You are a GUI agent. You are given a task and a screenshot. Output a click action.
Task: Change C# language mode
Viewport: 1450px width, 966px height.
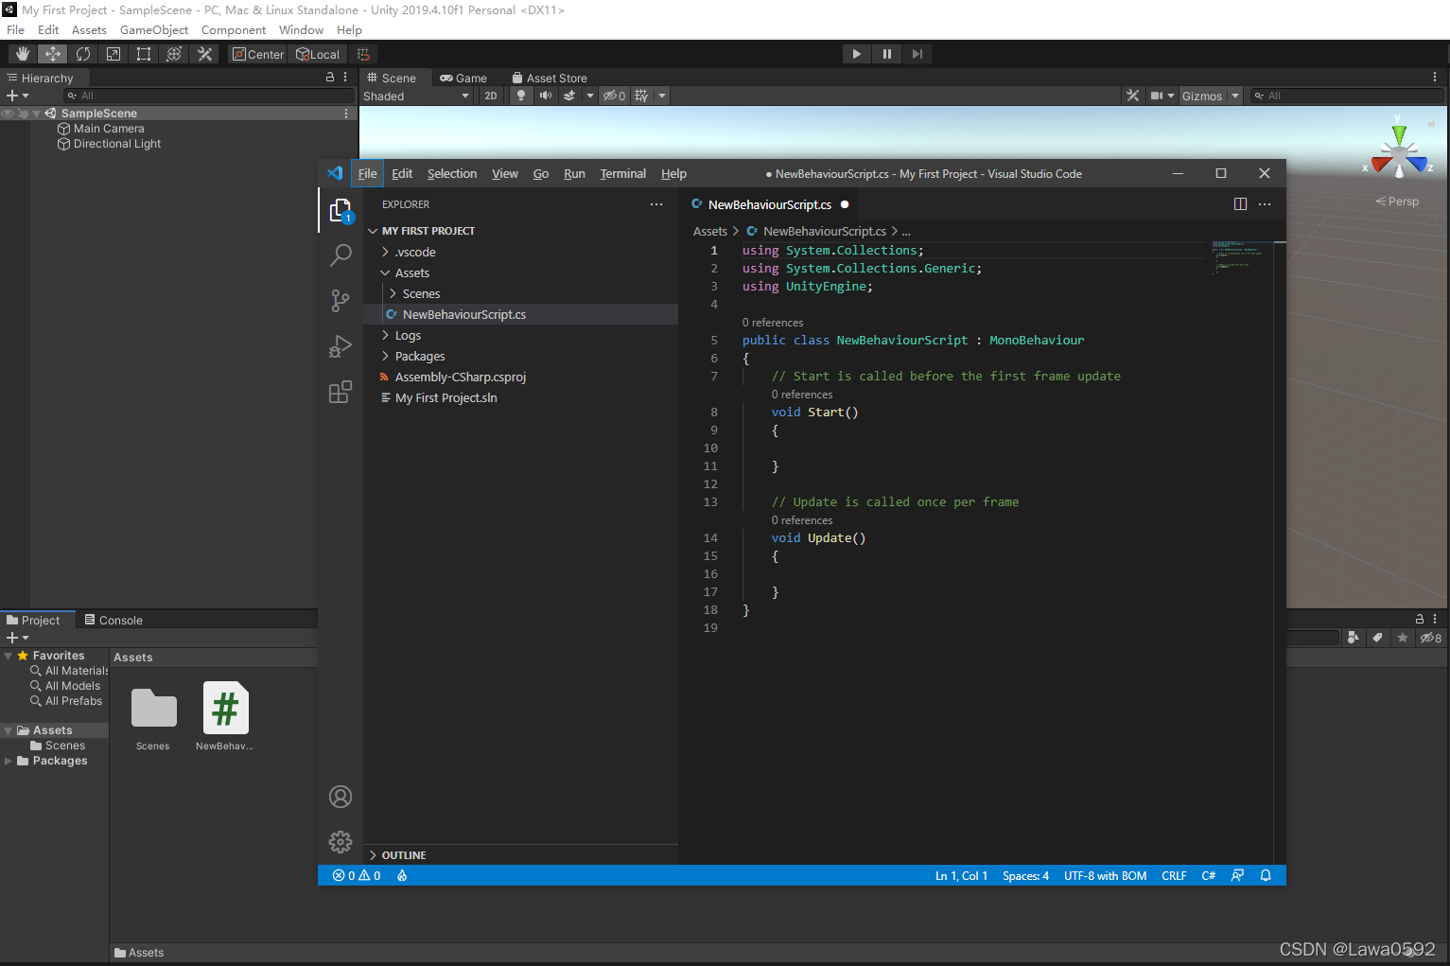pos(1208,876)
